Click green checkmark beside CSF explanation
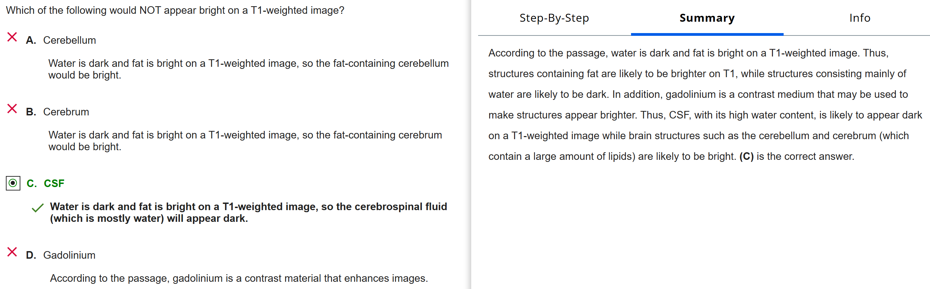The height and width of the screenshot is (289, 930). [38, 208]
